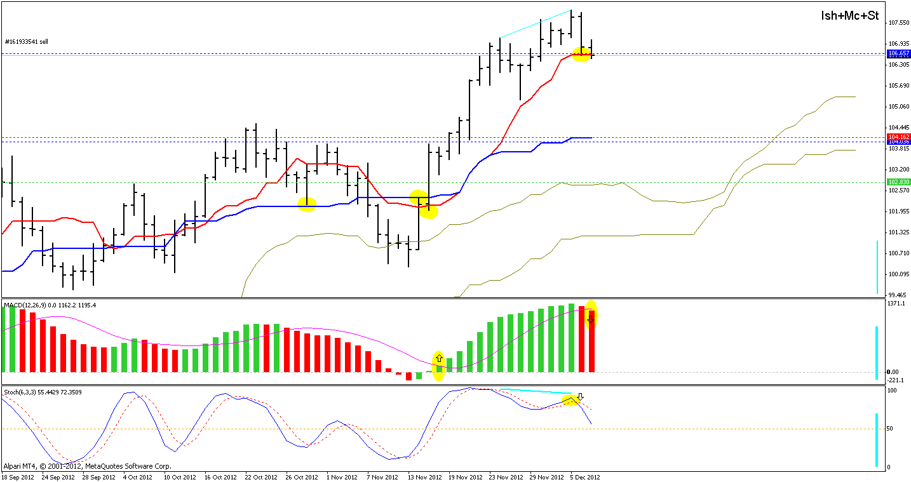Image resolution: width=911 pixels, height=482 pixels.
Task: Click yellow highlight on Stochastic line crossover
Action: pyautogui.click(x=572, y=400)
